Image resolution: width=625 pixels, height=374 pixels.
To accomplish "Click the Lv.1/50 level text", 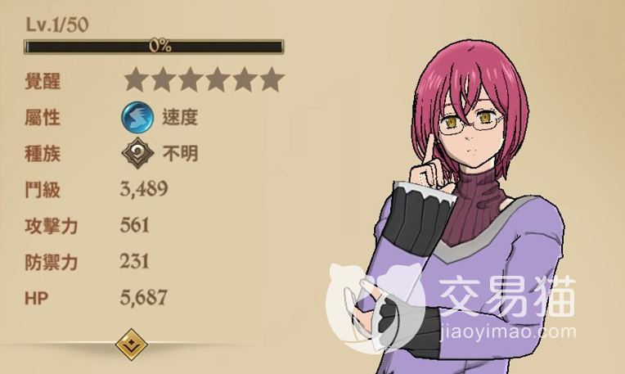I will tap(57, 25).
